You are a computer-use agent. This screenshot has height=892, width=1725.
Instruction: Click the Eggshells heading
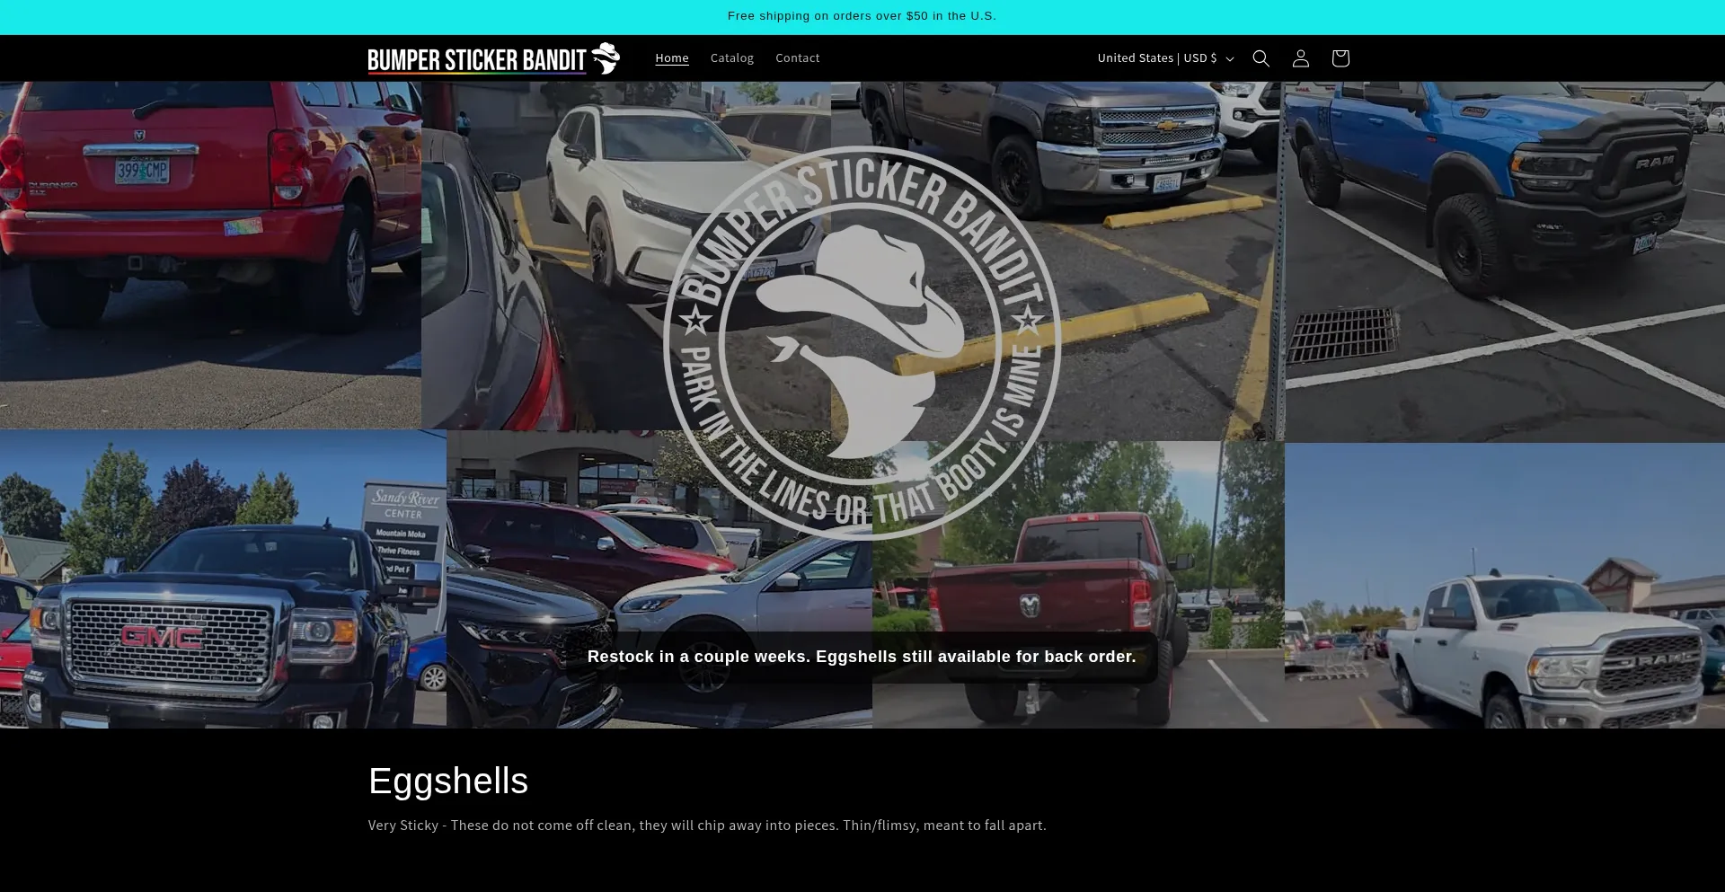tap(448, 781)
